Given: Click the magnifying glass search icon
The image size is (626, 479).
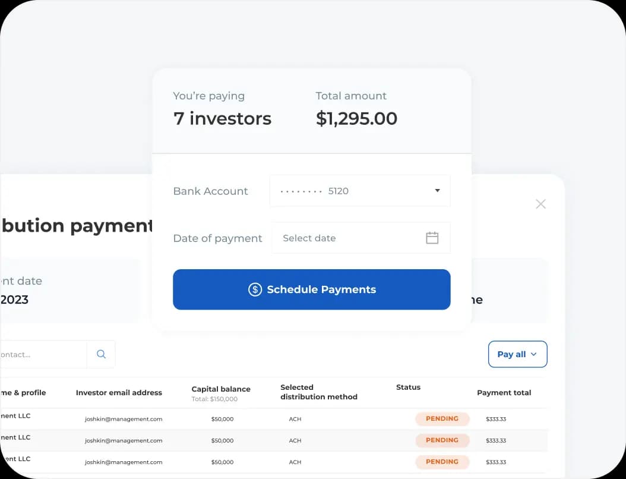Looking at the screenshot, I should (101, 354).
